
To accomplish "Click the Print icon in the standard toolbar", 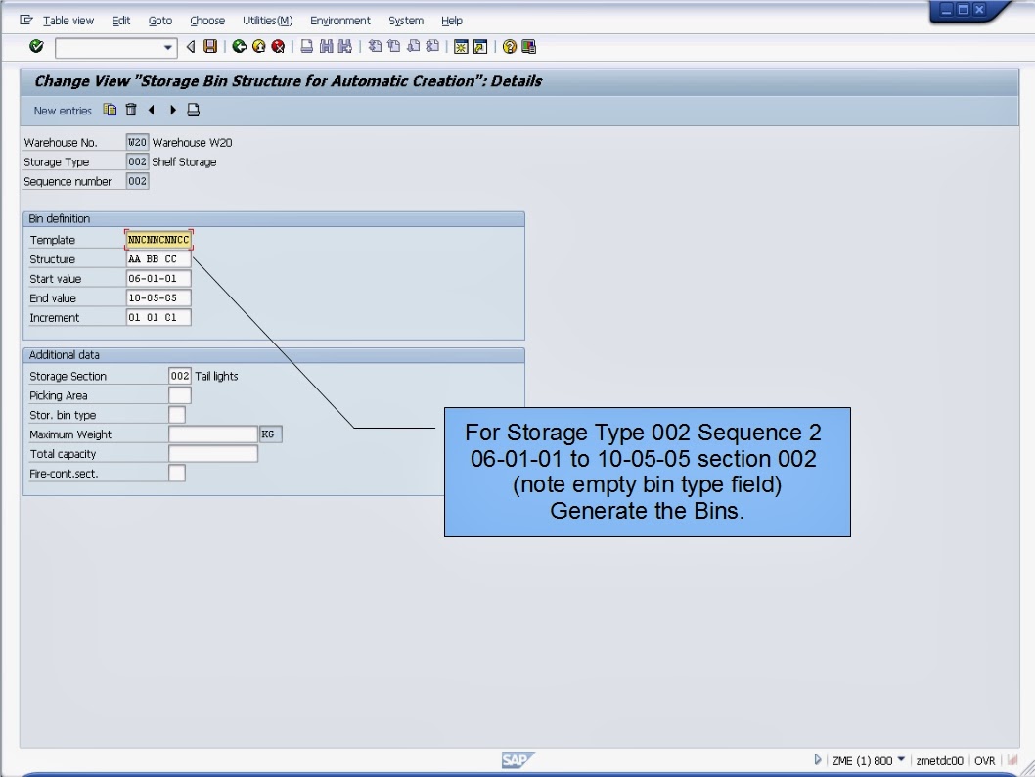I will pyautogui.click(x=304, y=46).
